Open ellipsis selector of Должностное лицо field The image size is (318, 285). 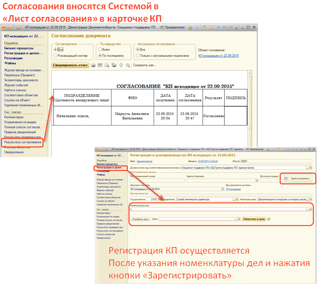coord(307,168)
